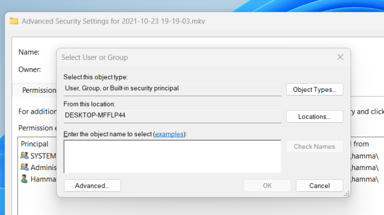Image resolution: width=384 pixels, height=215 pixels.
Task: Click the Administrators group icon
Action: tap(24, 167)
